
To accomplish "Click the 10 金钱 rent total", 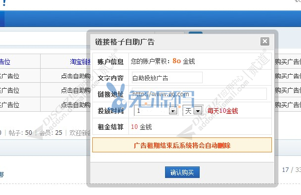I will tap(141, 127).
